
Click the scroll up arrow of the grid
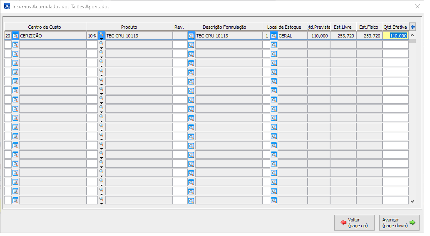[x=412, y=35]
